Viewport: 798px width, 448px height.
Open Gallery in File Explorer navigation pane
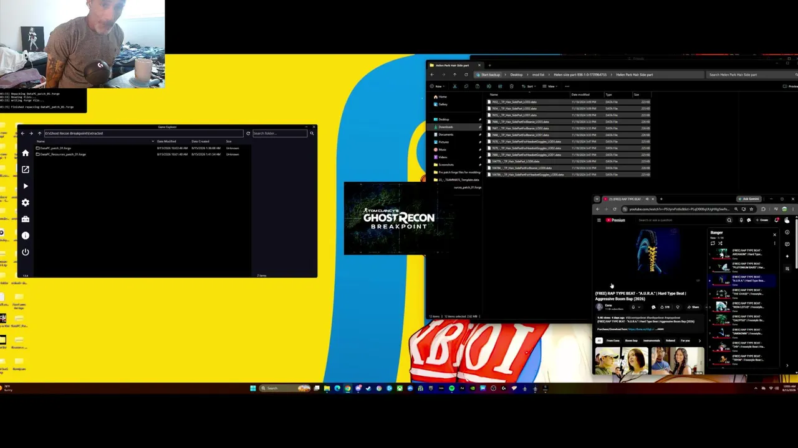pyautogui.click(x=441, y=105)
